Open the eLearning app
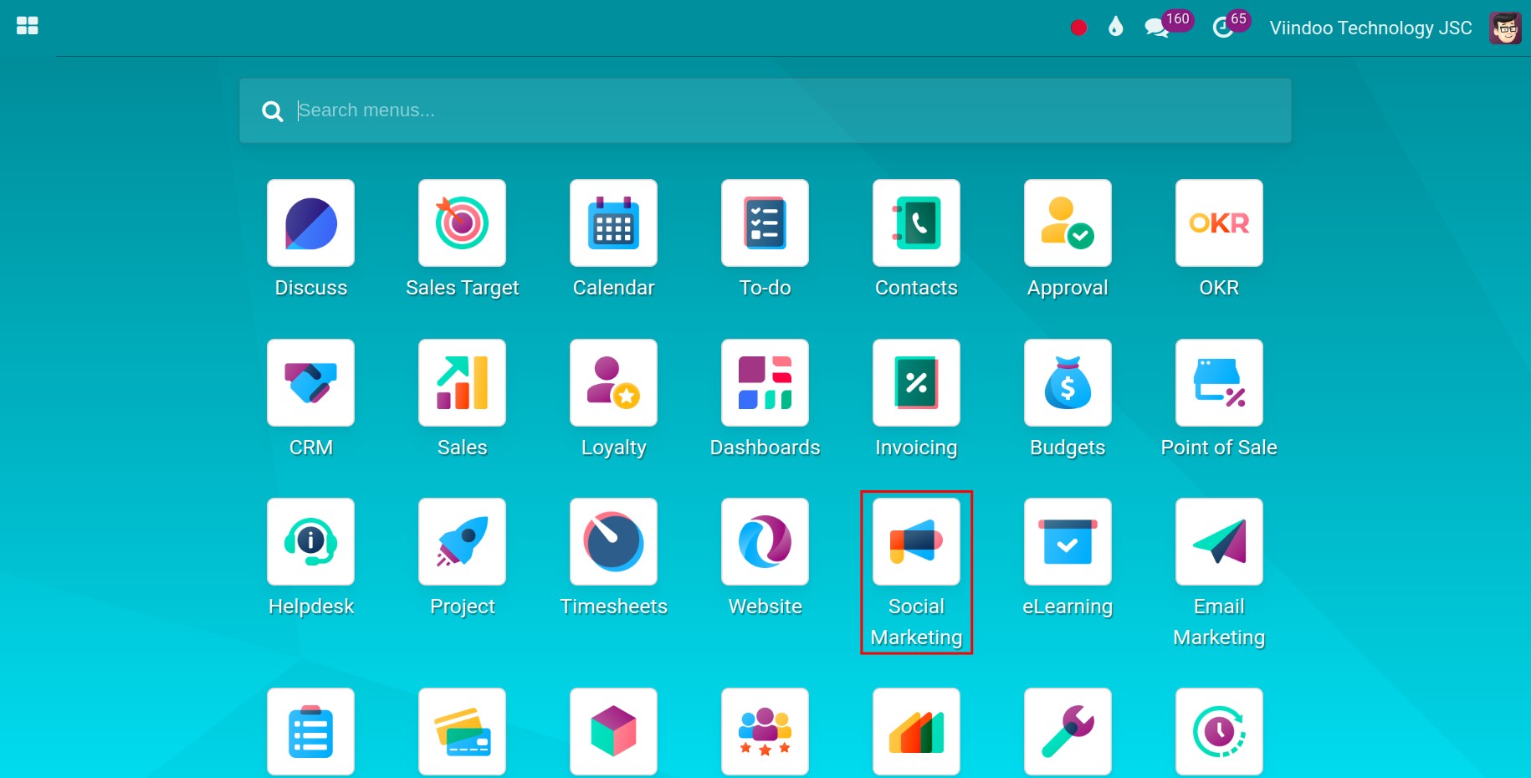Image resolution: width=1531 pixels, height=778 pixels. pyautogui.click(x=1068, y=541)
